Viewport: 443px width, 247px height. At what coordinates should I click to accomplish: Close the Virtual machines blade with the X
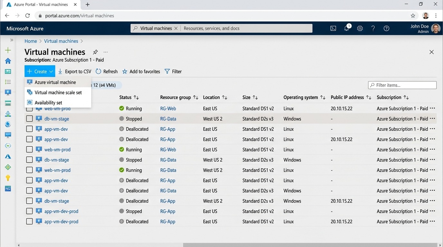(x=432, y=52)
